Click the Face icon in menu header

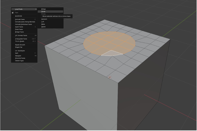pyautogui.click(x=13, y=13)
